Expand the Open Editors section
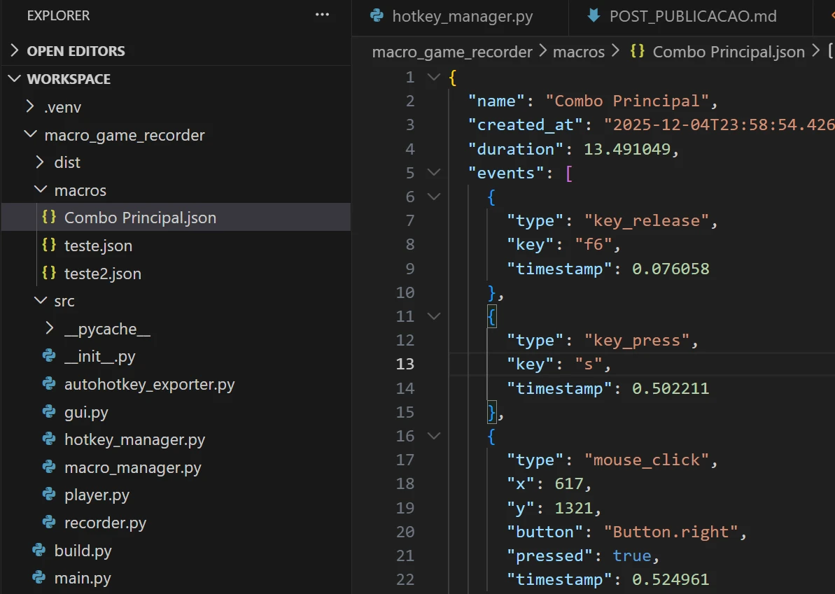The width and height of the screenshot is (835, 594). [15, 51]
